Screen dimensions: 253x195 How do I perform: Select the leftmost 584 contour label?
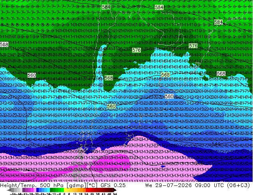tap(106, 7)
